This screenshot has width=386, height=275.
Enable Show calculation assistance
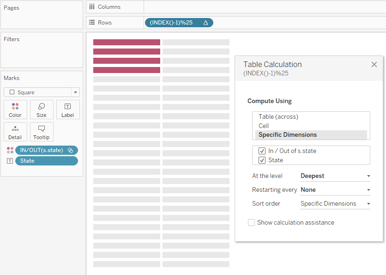coord(252,223)
